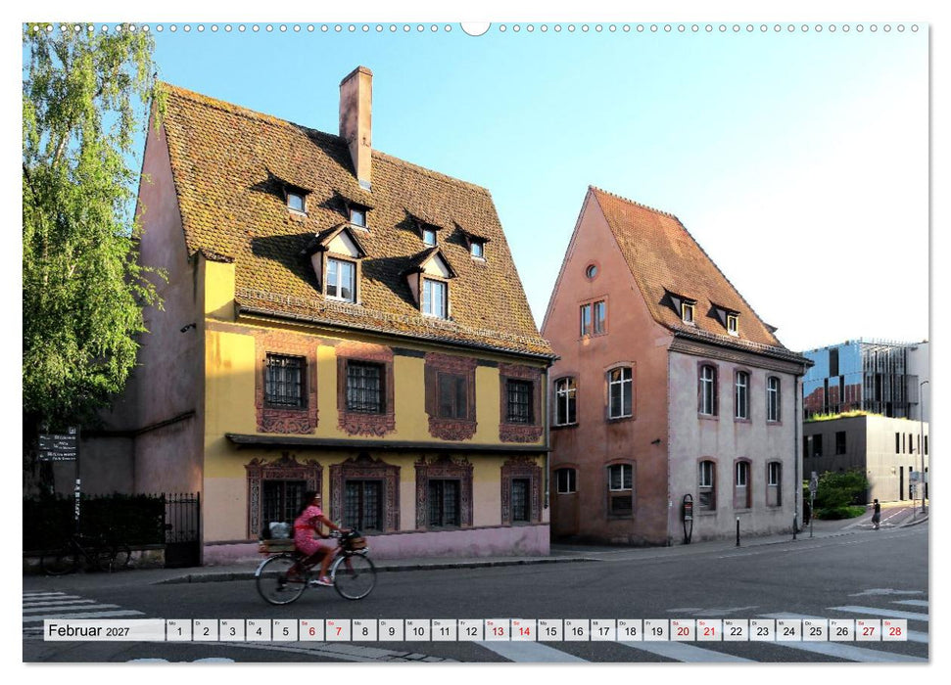951x685 pixels.
Task: Select day 18 in the calendar strip
Action: pyautogui.click(x=630, y=630)
